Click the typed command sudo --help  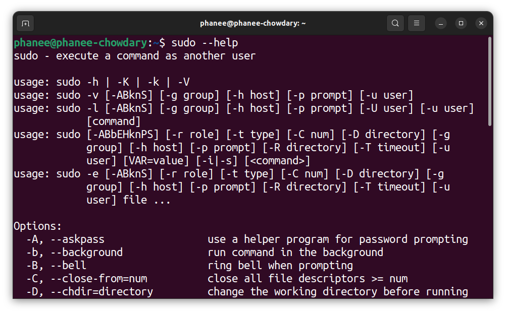(205, 43)
